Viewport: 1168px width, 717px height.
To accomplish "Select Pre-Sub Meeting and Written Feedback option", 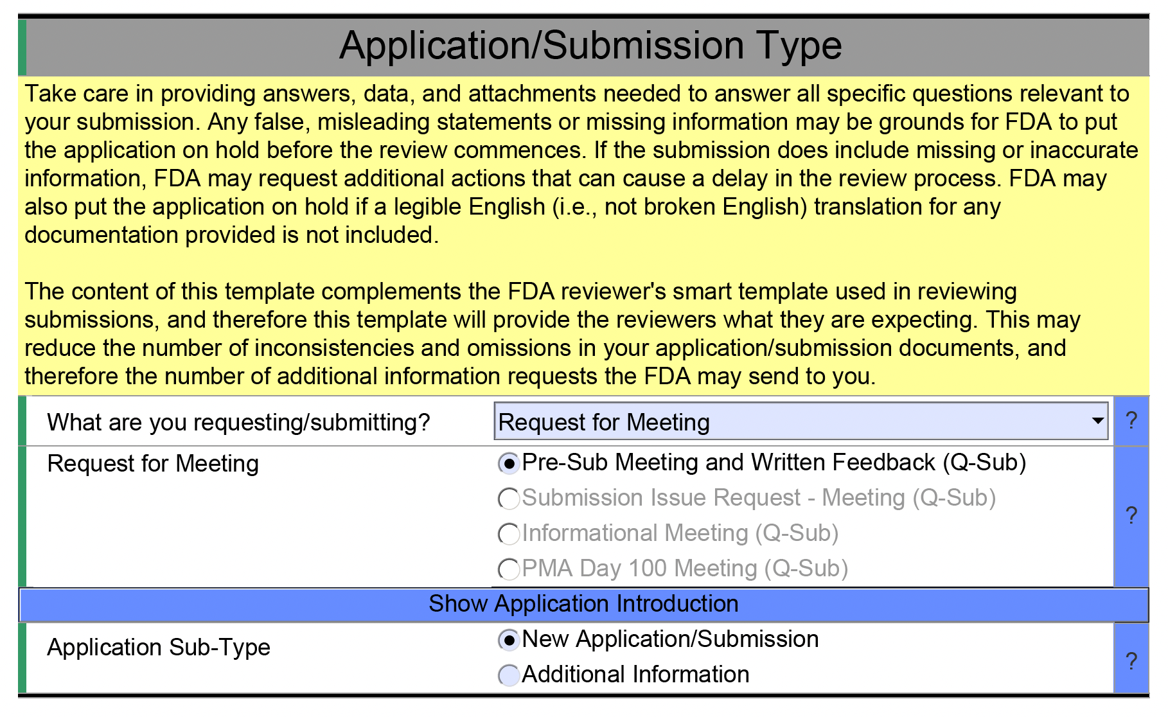I will 509,463.
